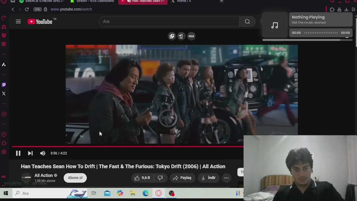This screenshot has width=357, height=201.
Task: Open Copilot from the taskbar
Action: click(120, 193)
